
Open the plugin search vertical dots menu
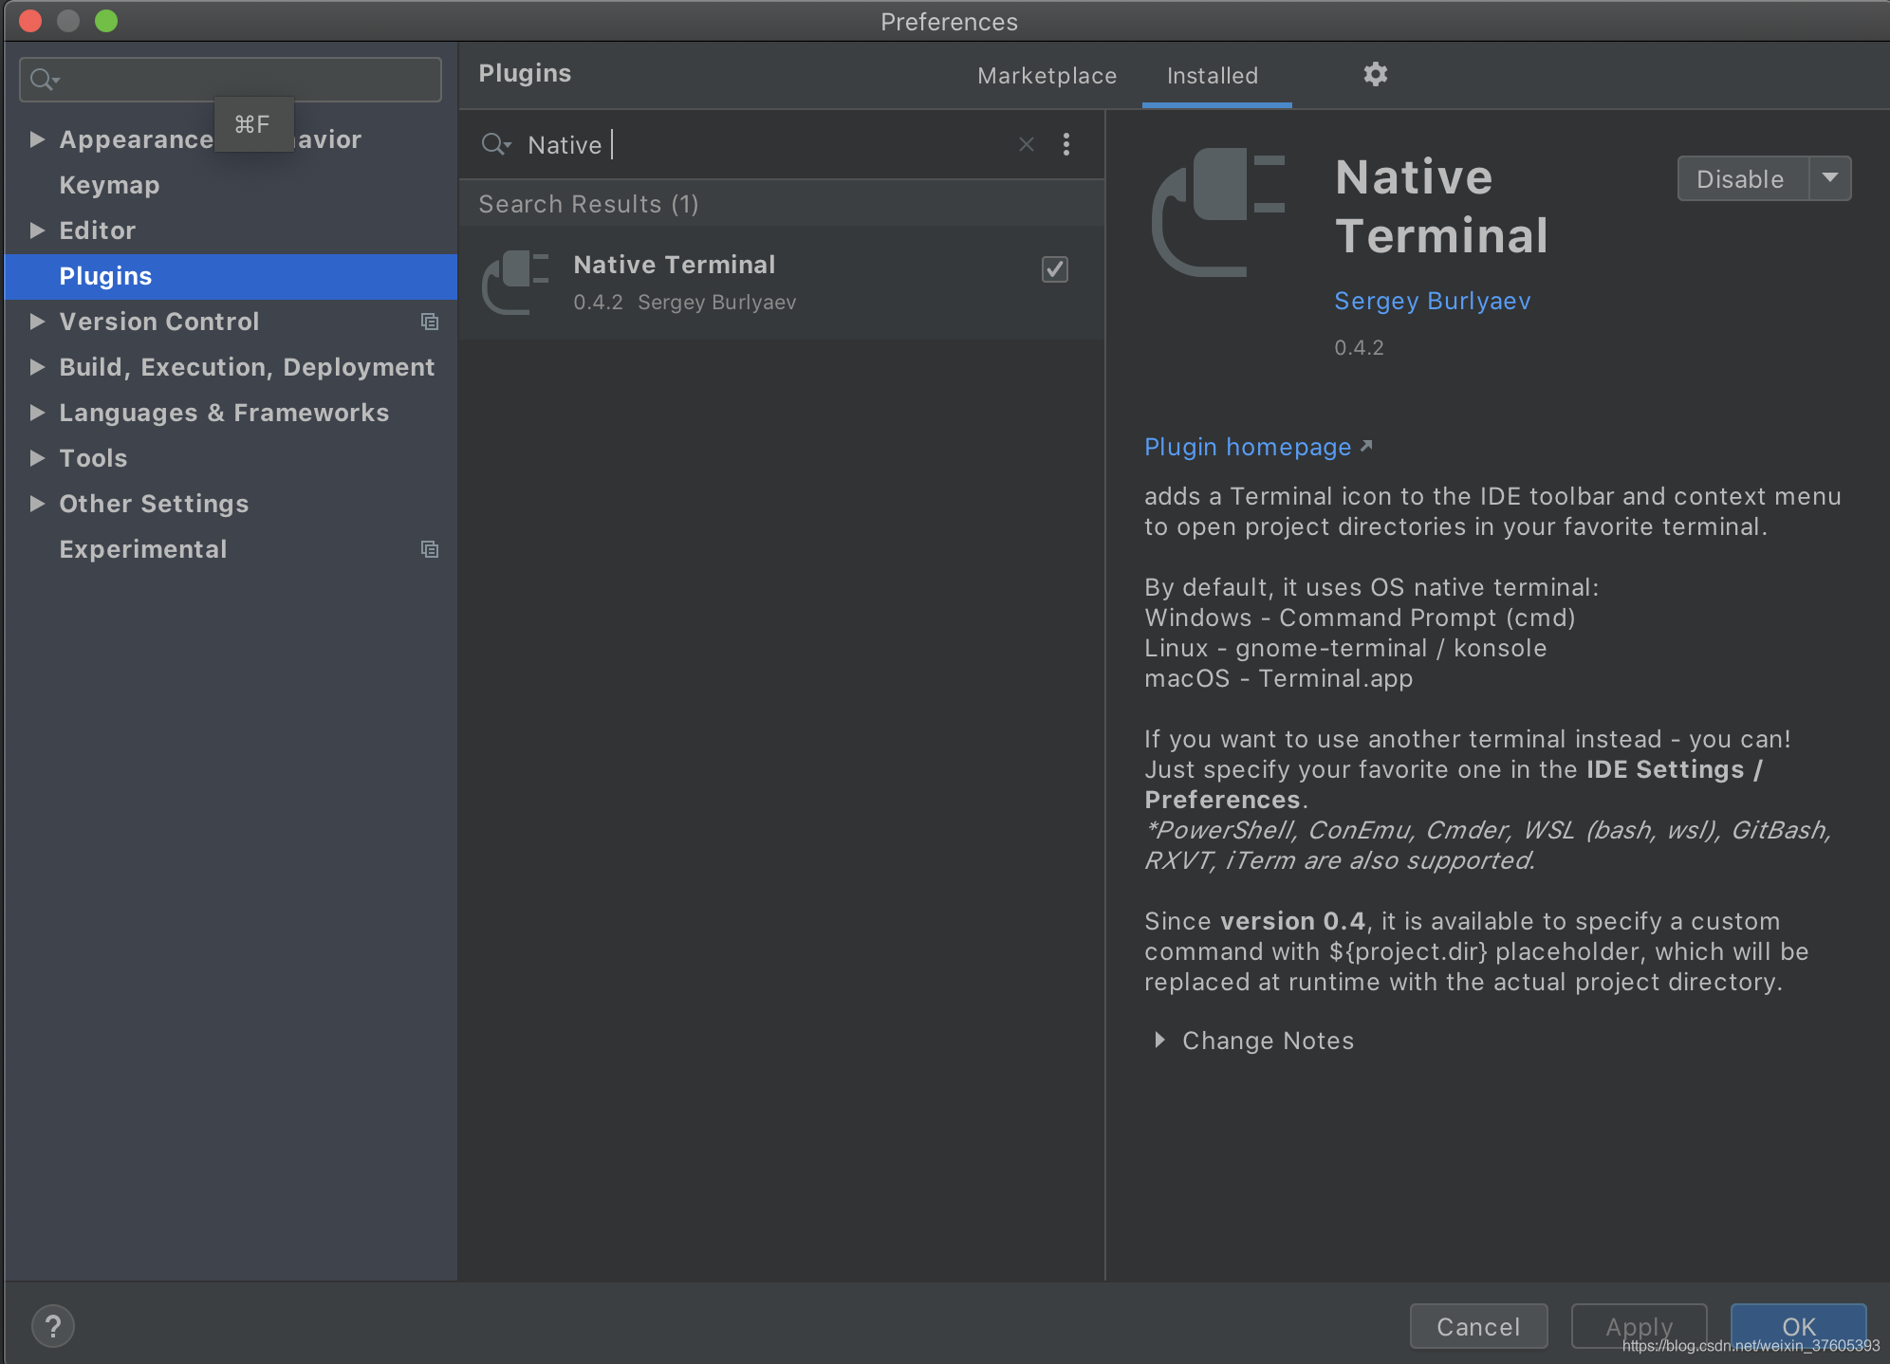(x=1066, y=144)
